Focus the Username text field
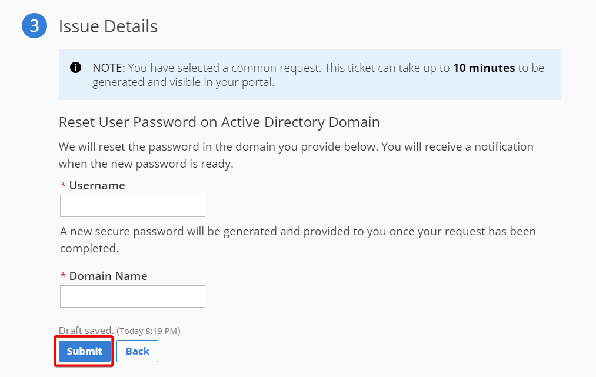The image size is (596, 377). [x=132, y=206]
